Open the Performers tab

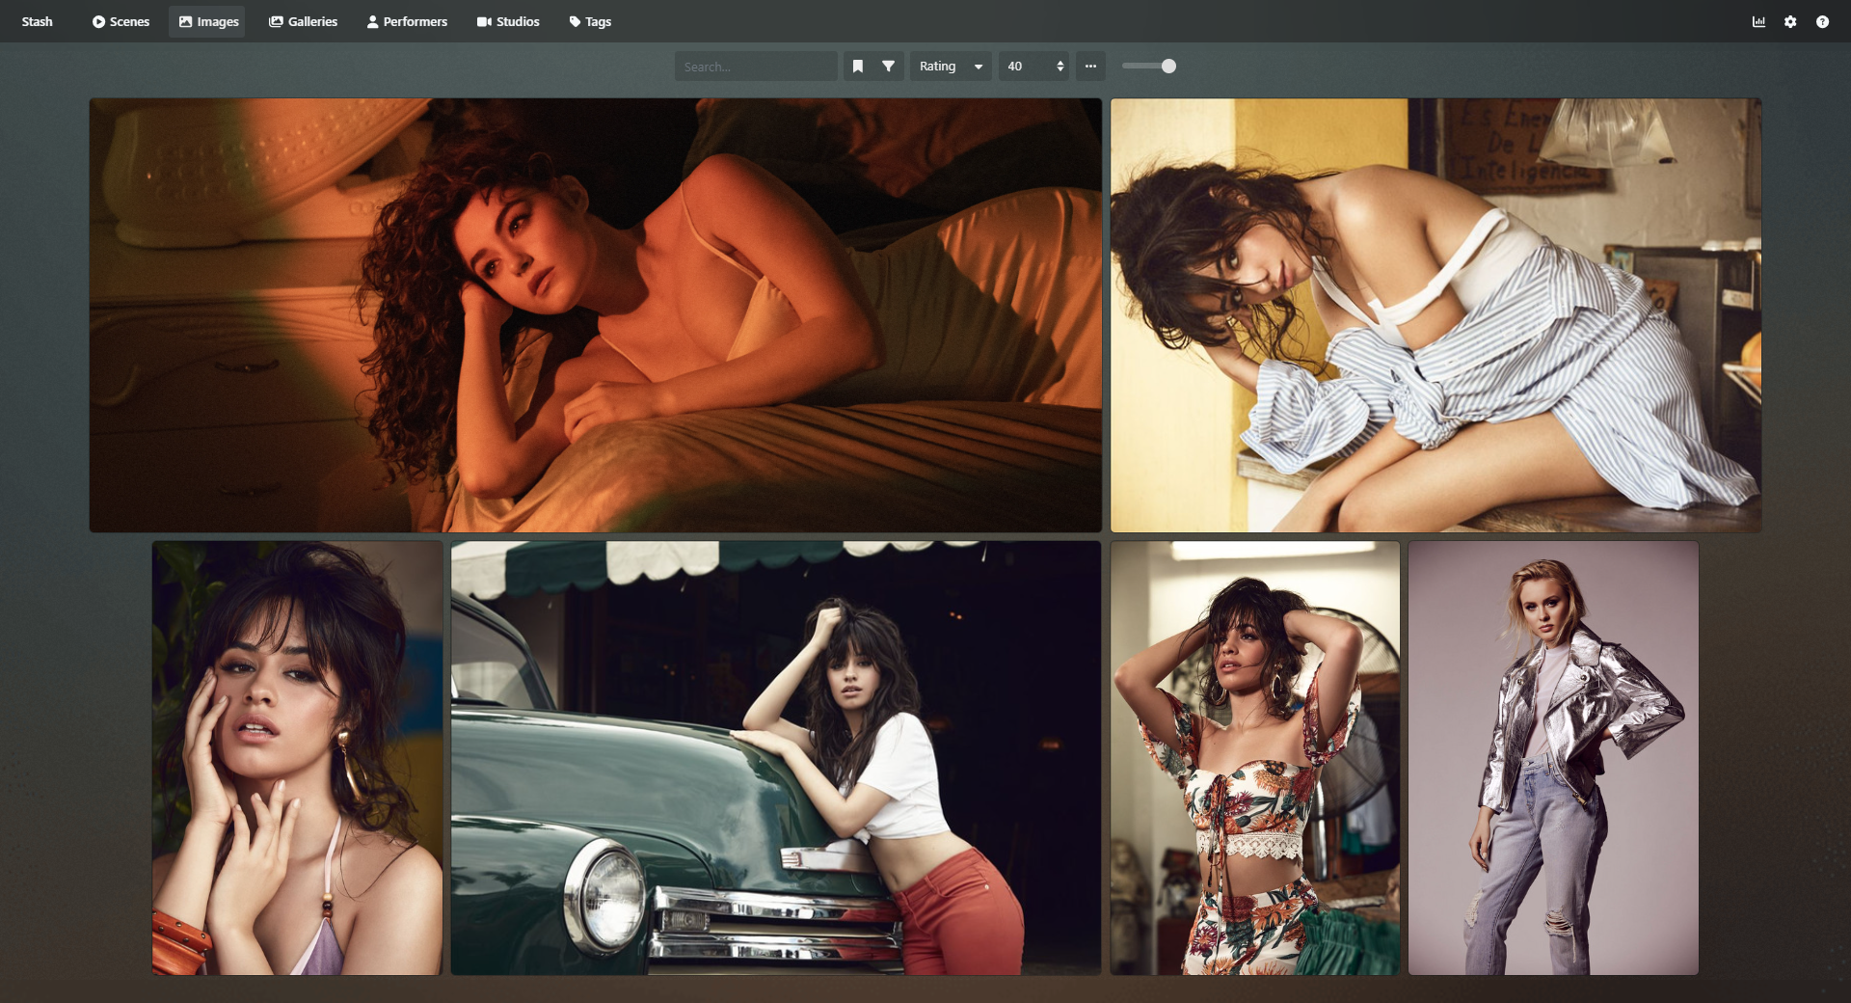coord(407,21)
